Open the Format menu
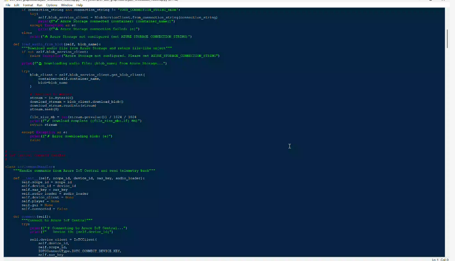The height and width of the screenshot is (261, 455). [28, 5]
